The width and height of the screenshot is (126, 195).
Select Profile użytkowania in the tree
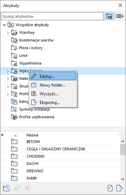tap(37, 117)
